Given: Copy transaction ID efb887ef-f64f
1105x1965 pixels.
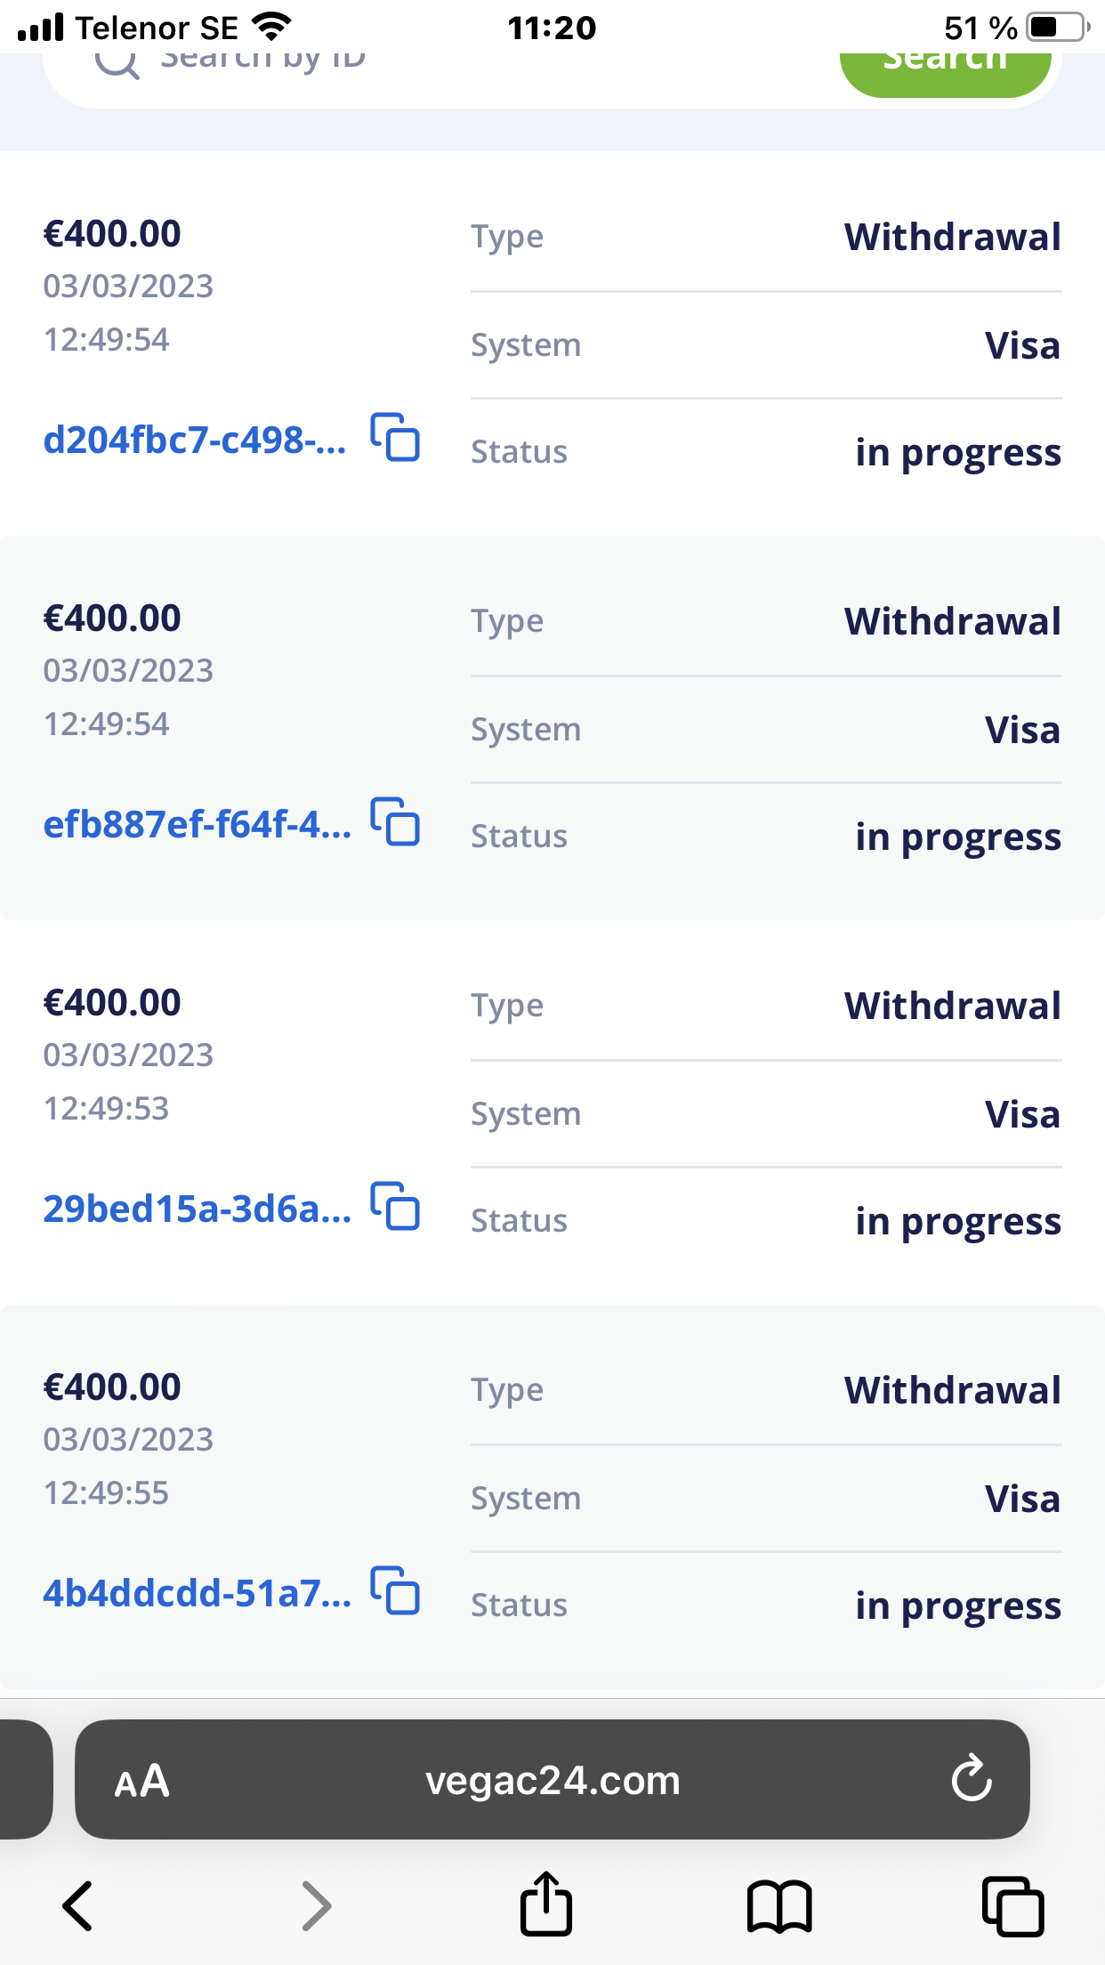Looking at the screenshot, I should [x=395, y=821].
